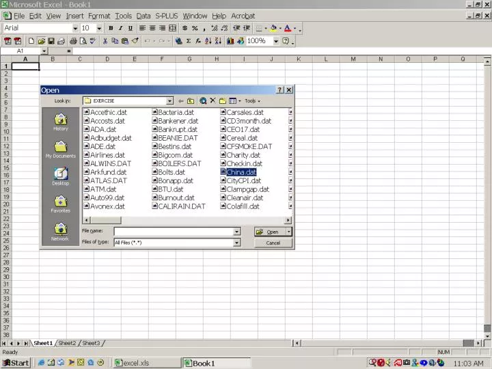Expand the File name dropdown arrow
This screenshot has height=369, width=492.
237,232
